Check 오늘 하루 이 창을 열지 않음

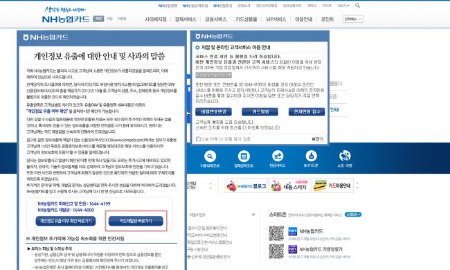[x=198, y=139]
